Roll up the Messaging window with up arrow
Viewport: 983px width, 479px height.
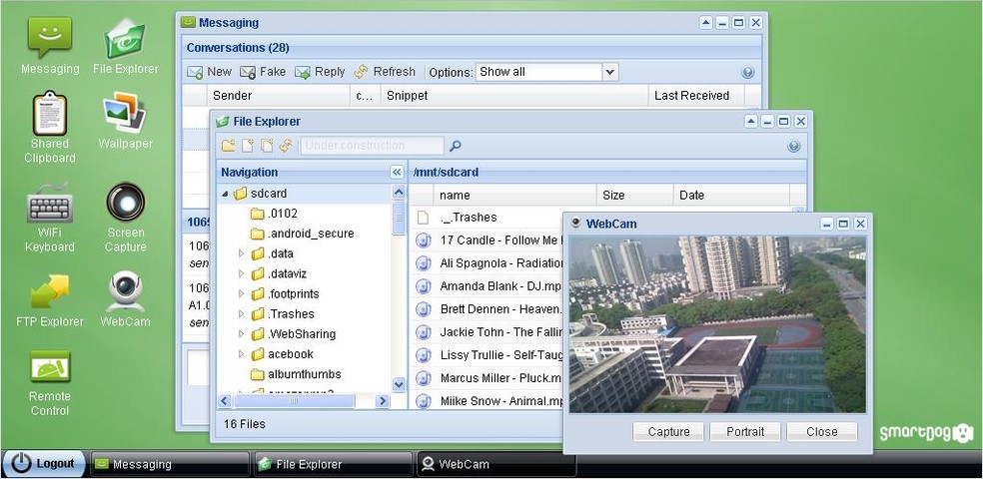(706, 23)
